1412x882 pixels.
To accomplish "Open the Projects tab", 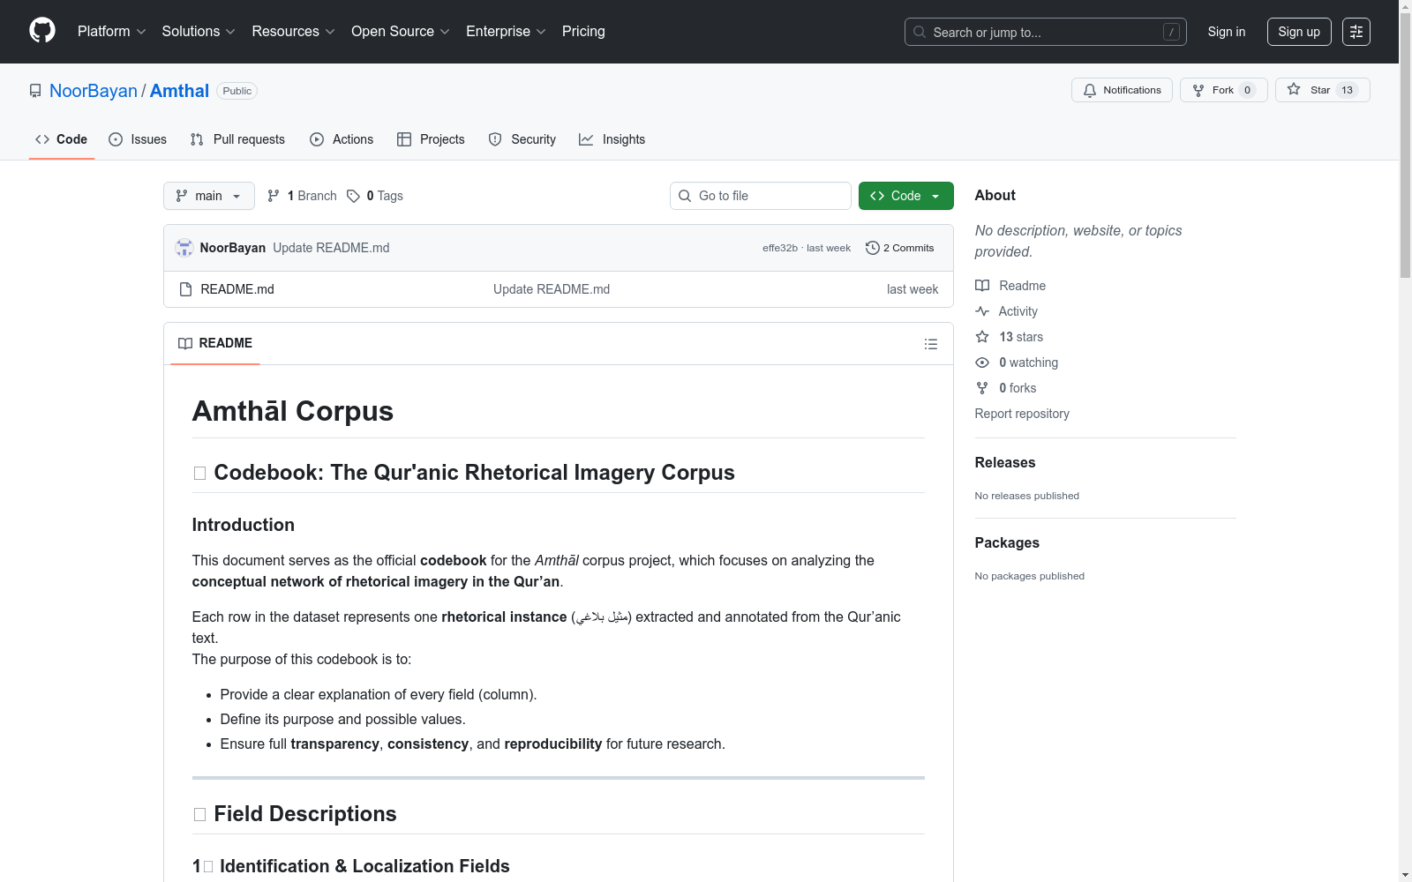I will 431,139.
